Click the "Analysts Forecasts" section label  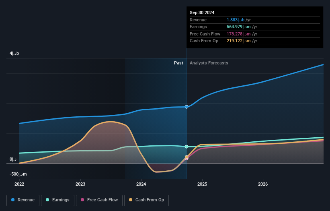click(209, 63)
